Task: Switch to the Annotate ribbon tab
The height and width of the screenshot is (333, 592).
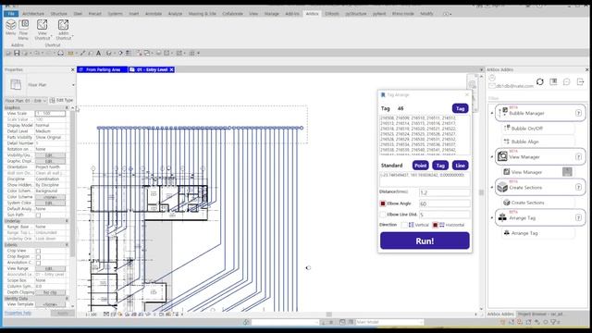Action: (x=154, y=14)
